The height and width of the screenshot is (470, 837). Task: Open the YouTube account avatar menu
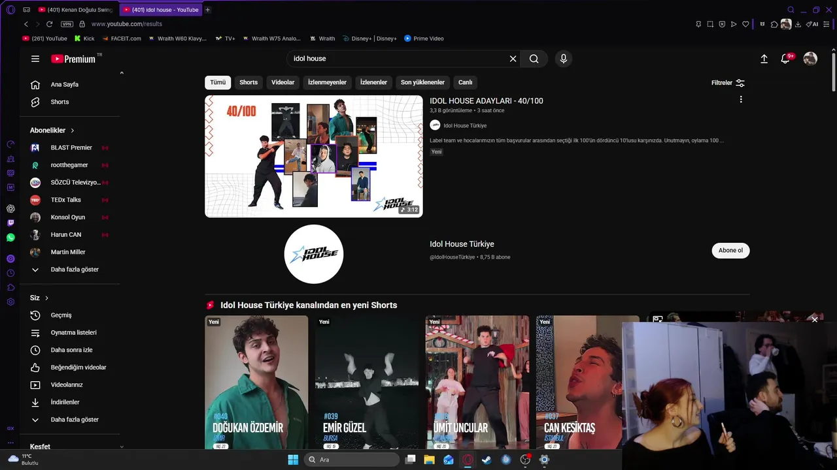pyautogui.click(x=810, y=59)
